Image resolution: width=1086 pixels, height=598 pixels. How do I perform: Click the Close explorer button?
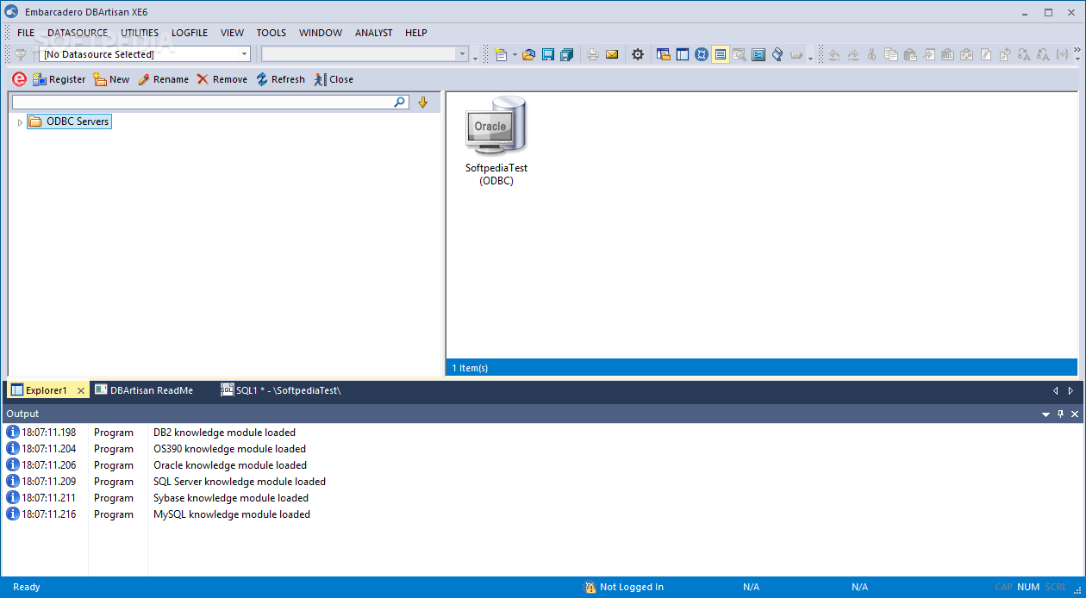click(334, 79)
